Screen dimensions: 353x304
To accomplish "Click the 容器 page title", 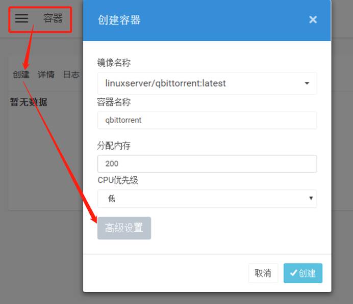I will pos(53,18).
